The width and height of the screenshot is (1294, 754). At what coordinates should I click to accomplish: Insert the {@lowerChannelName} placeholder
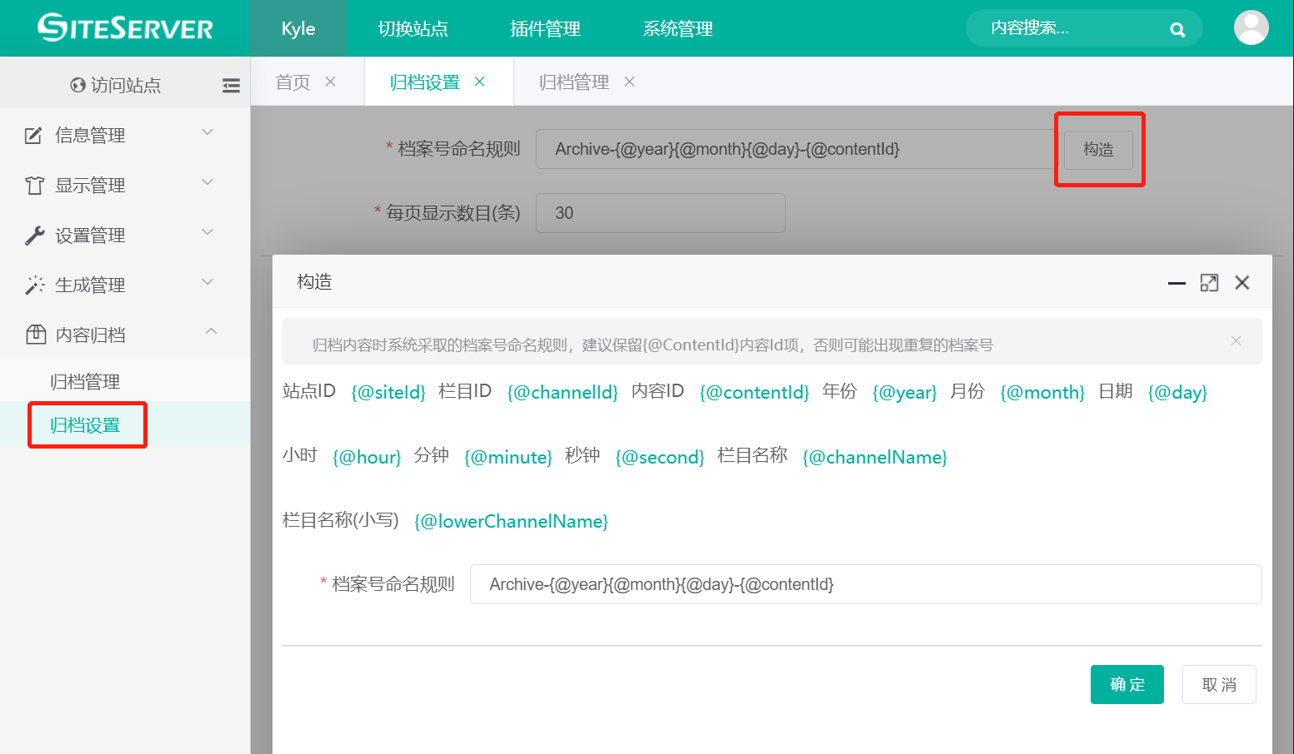point(511,522)
